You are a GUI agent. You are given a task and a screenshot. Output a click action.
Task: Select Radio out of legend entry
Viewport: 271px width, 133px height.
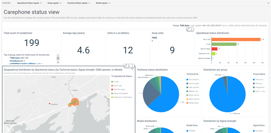click(x=193, y=95)
